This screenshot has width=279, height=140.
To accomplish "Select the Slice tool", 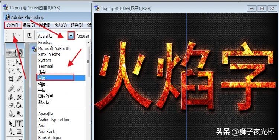I will [19, 78].
